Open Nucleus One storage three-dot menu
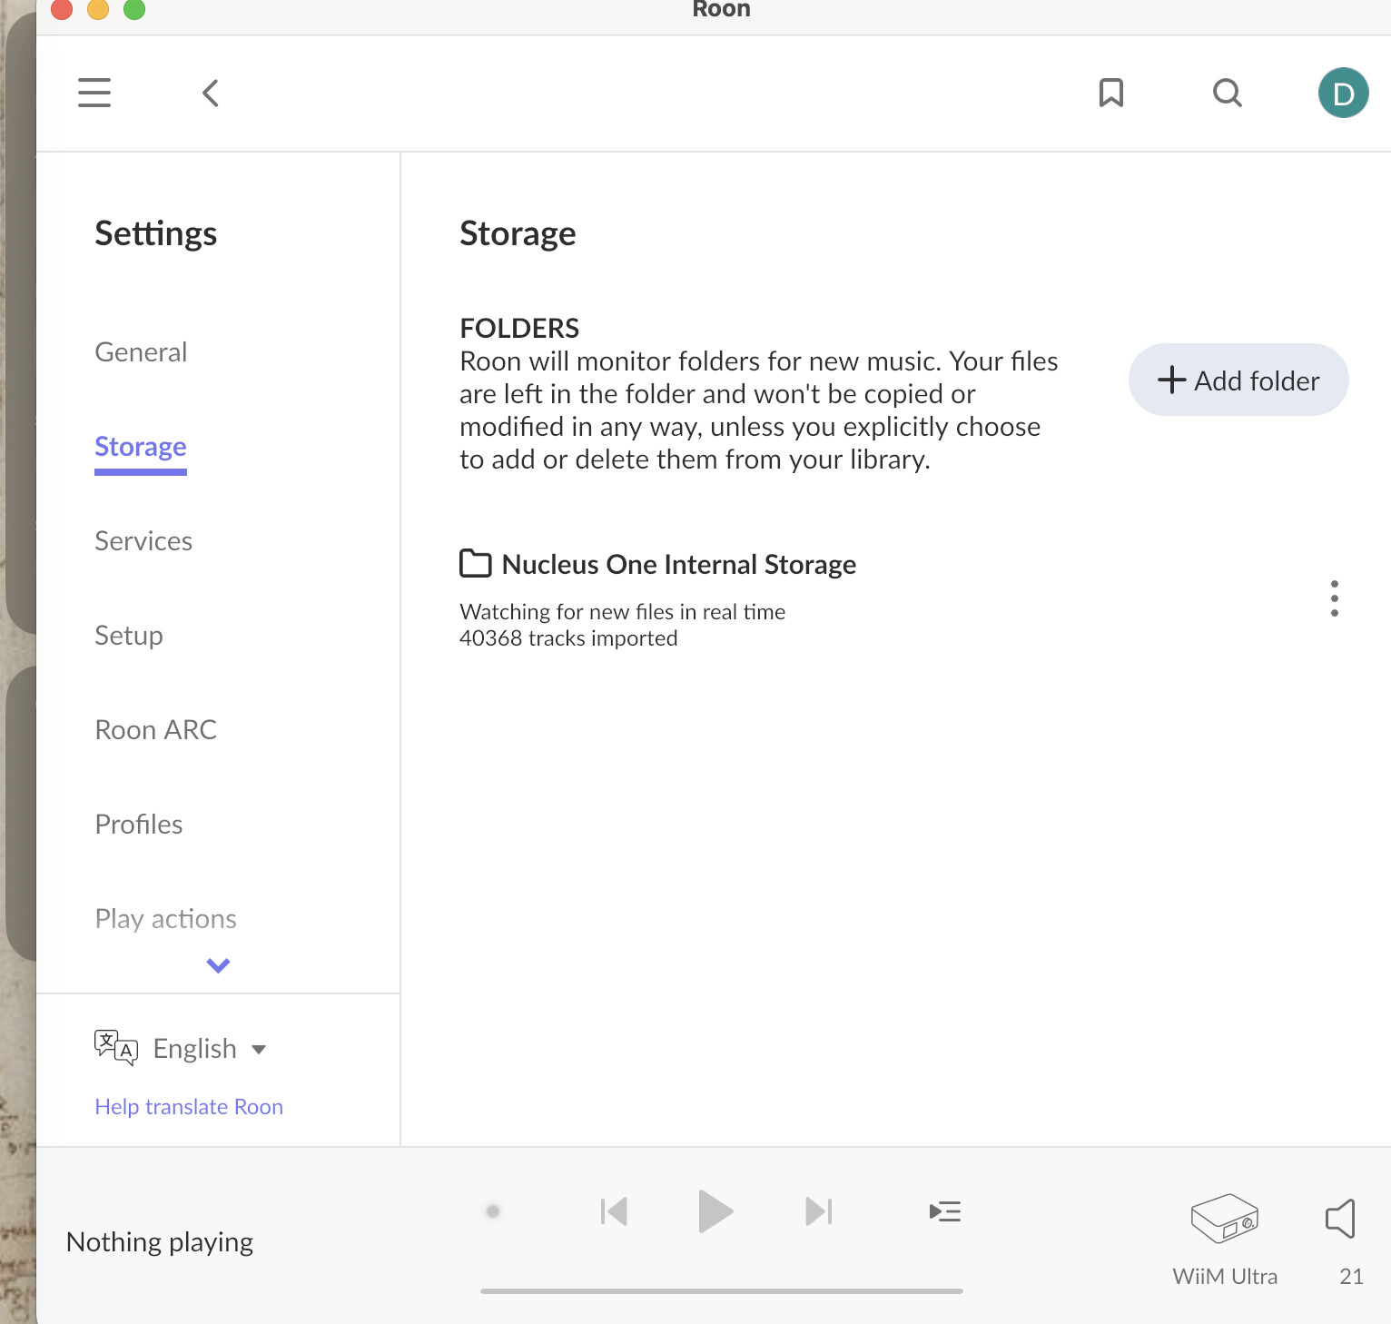Image resolution: width=1391 pixels, height=1324 pixels. point(1335,598)
